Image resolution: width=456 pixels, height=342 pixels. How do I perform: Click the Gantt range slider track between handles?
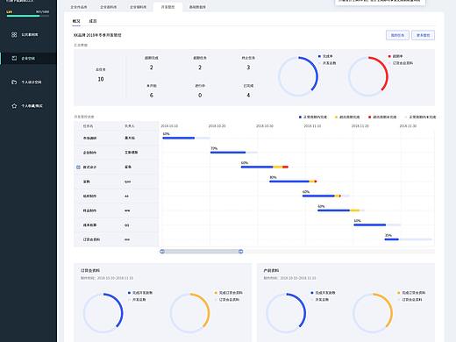[x=202, y=252]
